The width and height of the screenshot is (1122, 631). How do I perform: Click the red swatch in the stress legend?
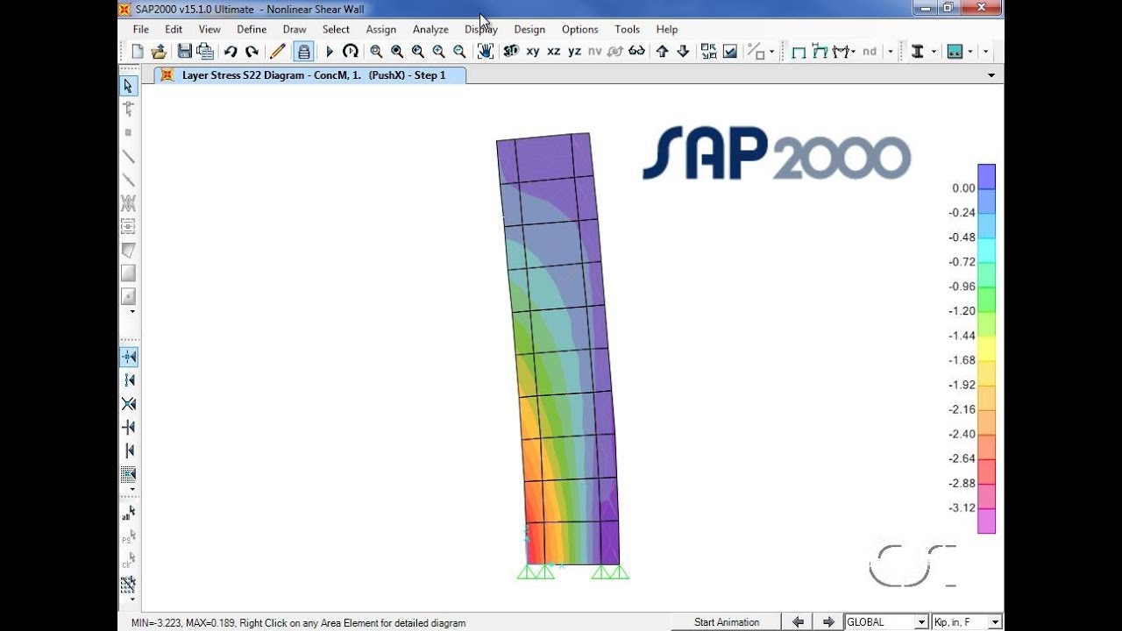pos(986,472)
